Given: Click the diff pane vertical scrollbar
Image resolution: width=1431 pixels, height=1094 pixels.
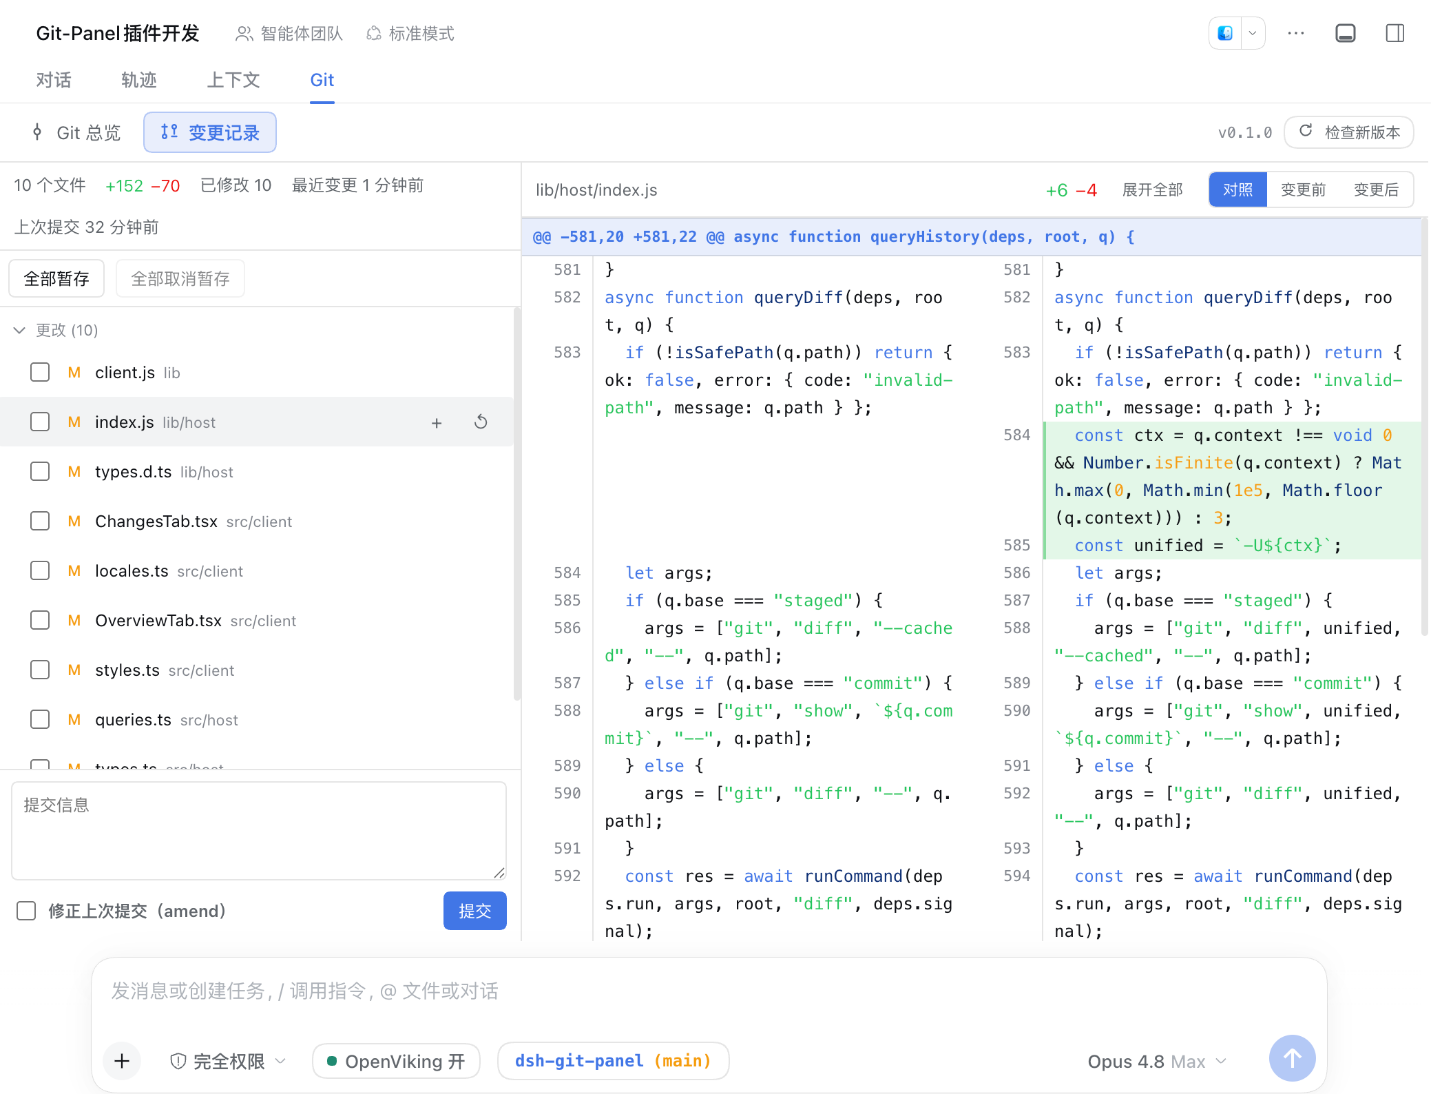Looking at the screenshot, I should [x=1425, y=427].
